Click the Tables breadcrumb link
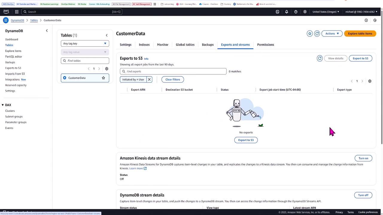383x215 pixels. click(x=34, y=20)
